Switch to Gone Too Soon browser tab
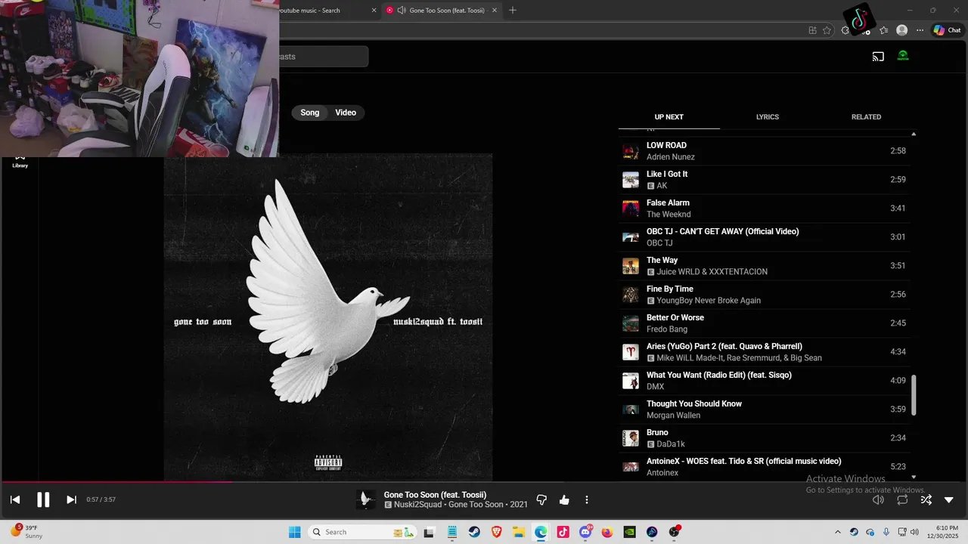The image size is (968, 544). pos(443,11)
